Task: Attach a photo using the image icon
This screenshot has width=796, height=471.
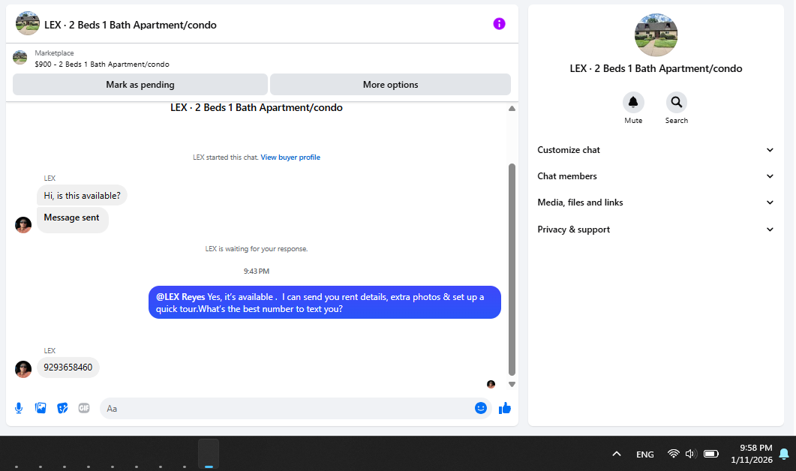Action: 41,408
